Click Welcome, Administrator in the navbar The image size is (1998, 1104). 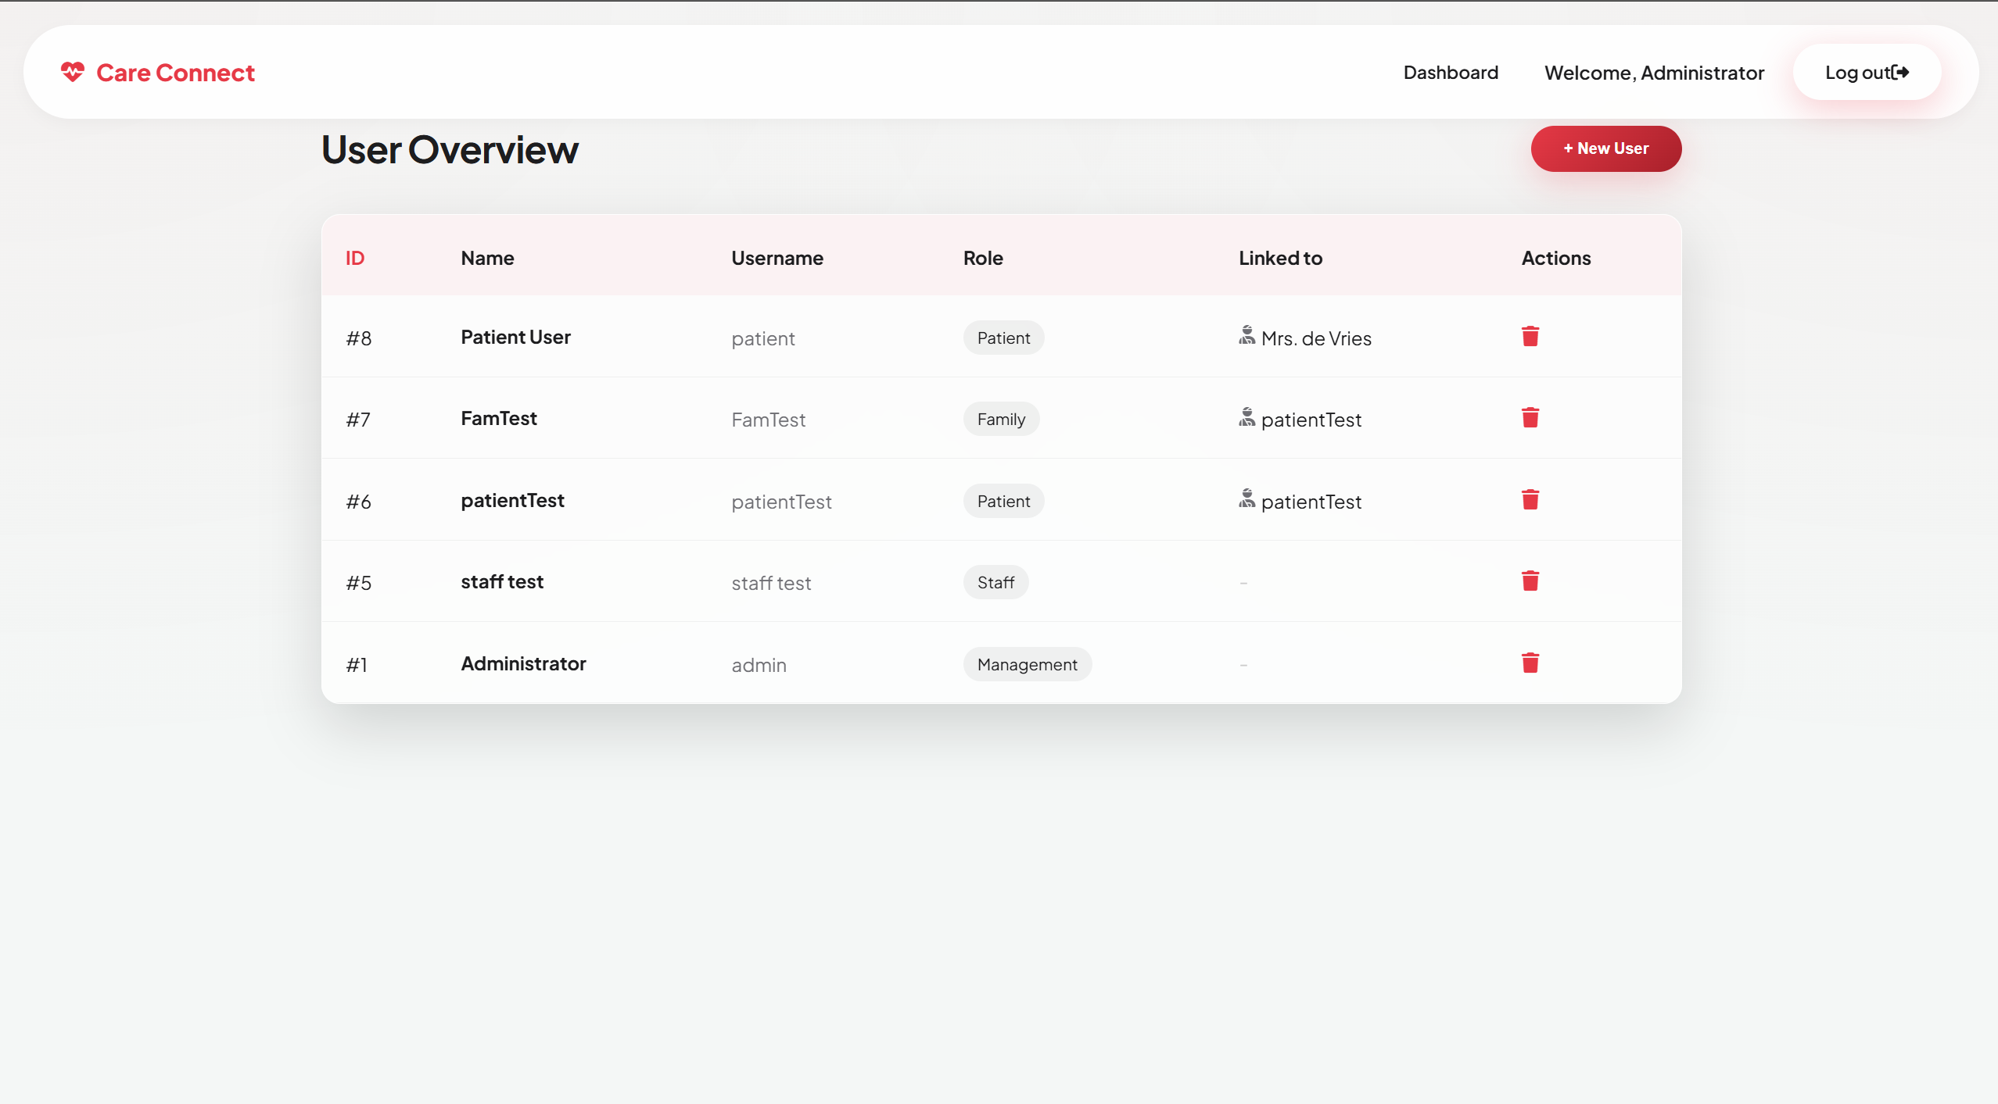click(1654, 73)
